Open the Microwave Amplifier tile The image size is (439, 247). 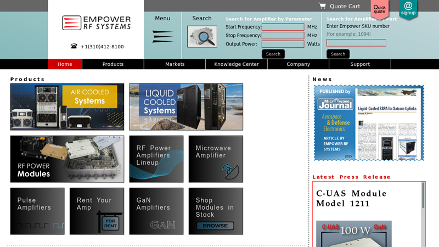(216, 159)
